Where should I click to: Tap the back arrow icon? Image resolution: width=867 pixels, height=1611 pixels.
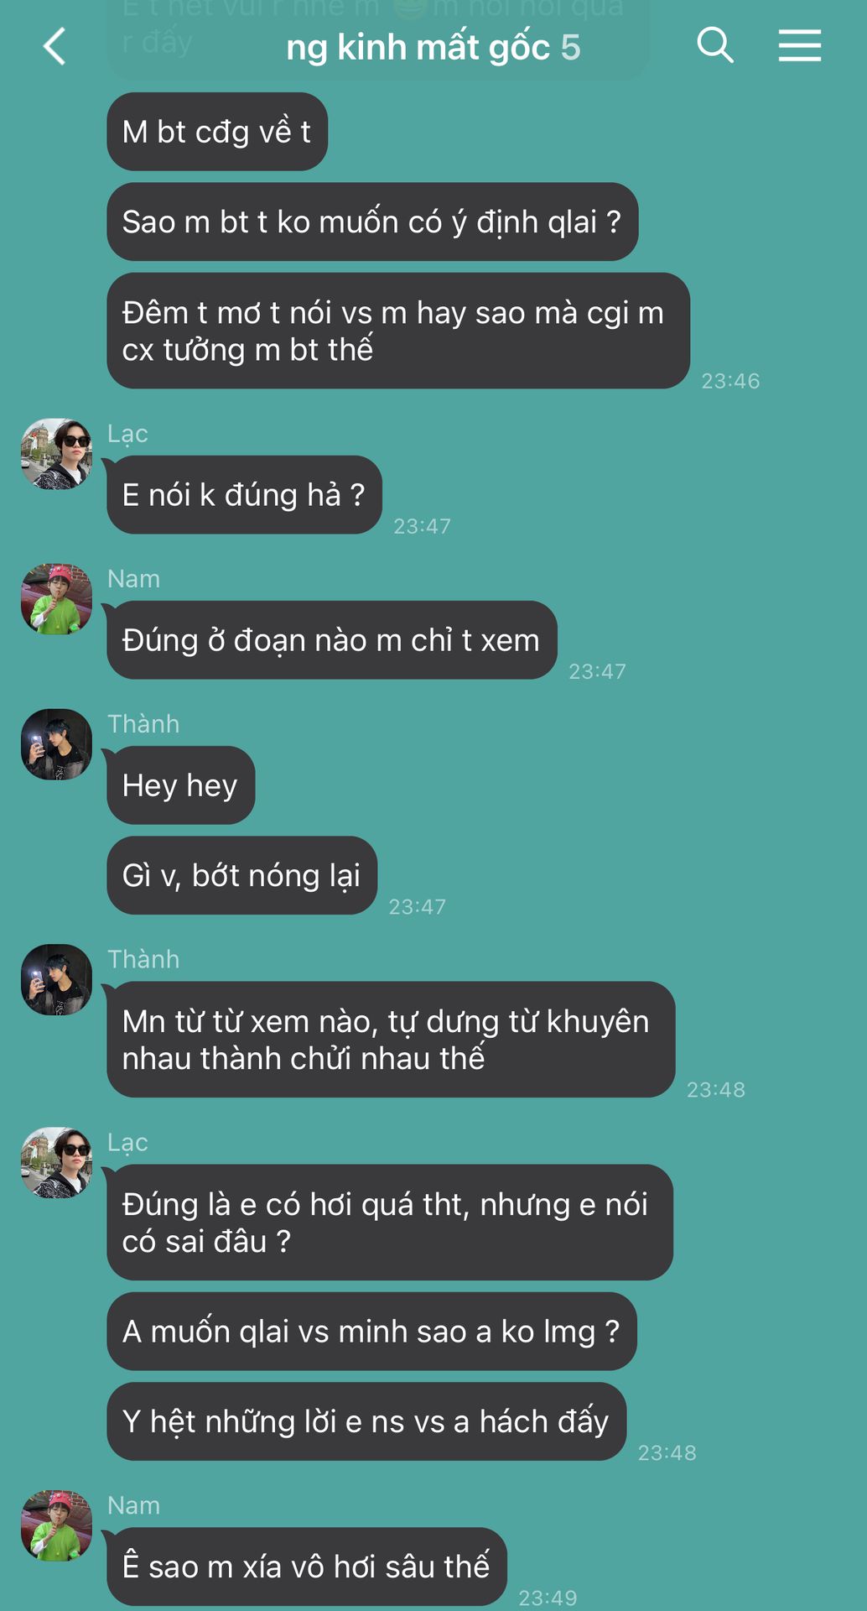(x=55, y=46)
